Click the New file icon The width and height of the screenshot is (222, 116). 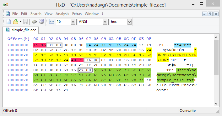tap(9, 22)
